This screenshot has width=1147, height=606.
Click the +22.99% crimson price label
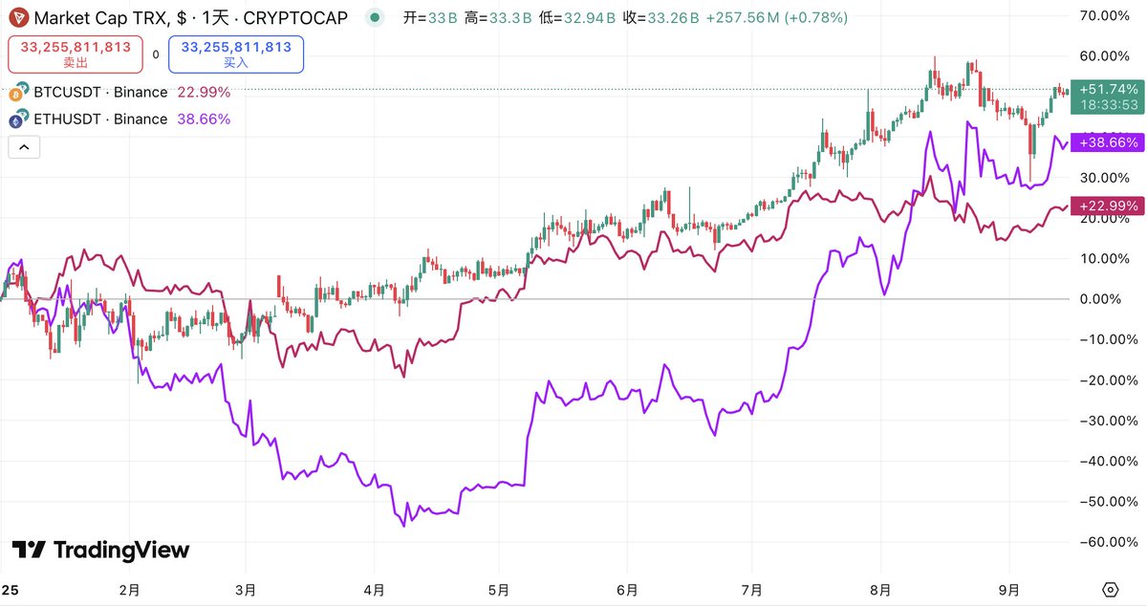point(1107,206)
